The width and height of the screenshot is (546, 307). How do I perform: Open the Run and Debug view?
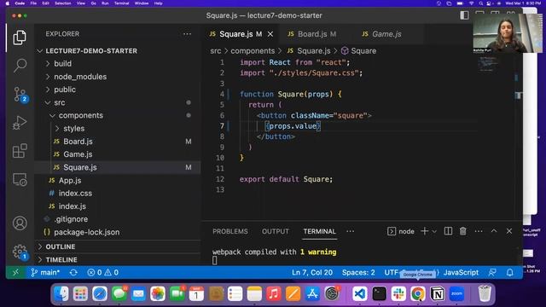(x=20, y=123)
